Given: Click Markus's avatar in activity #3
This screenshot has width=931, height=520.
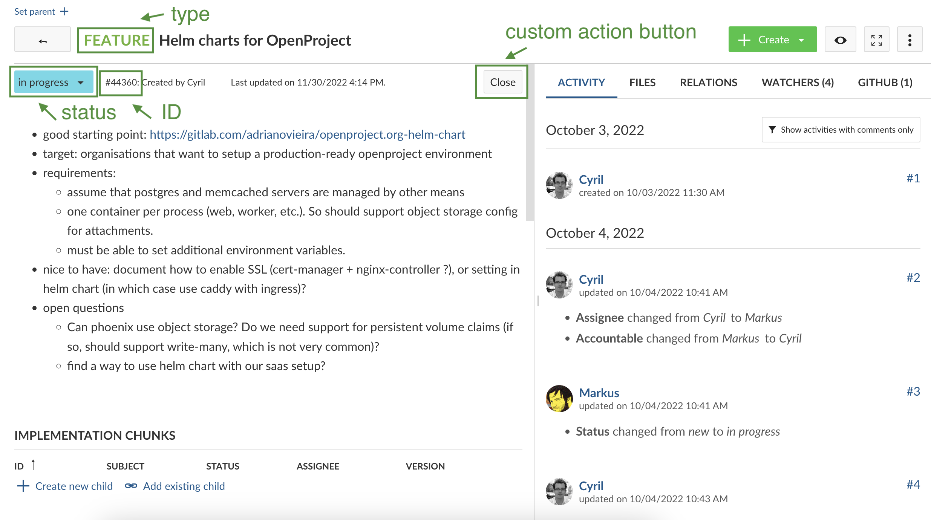Looking at the screenshot, I should (559, 399).
